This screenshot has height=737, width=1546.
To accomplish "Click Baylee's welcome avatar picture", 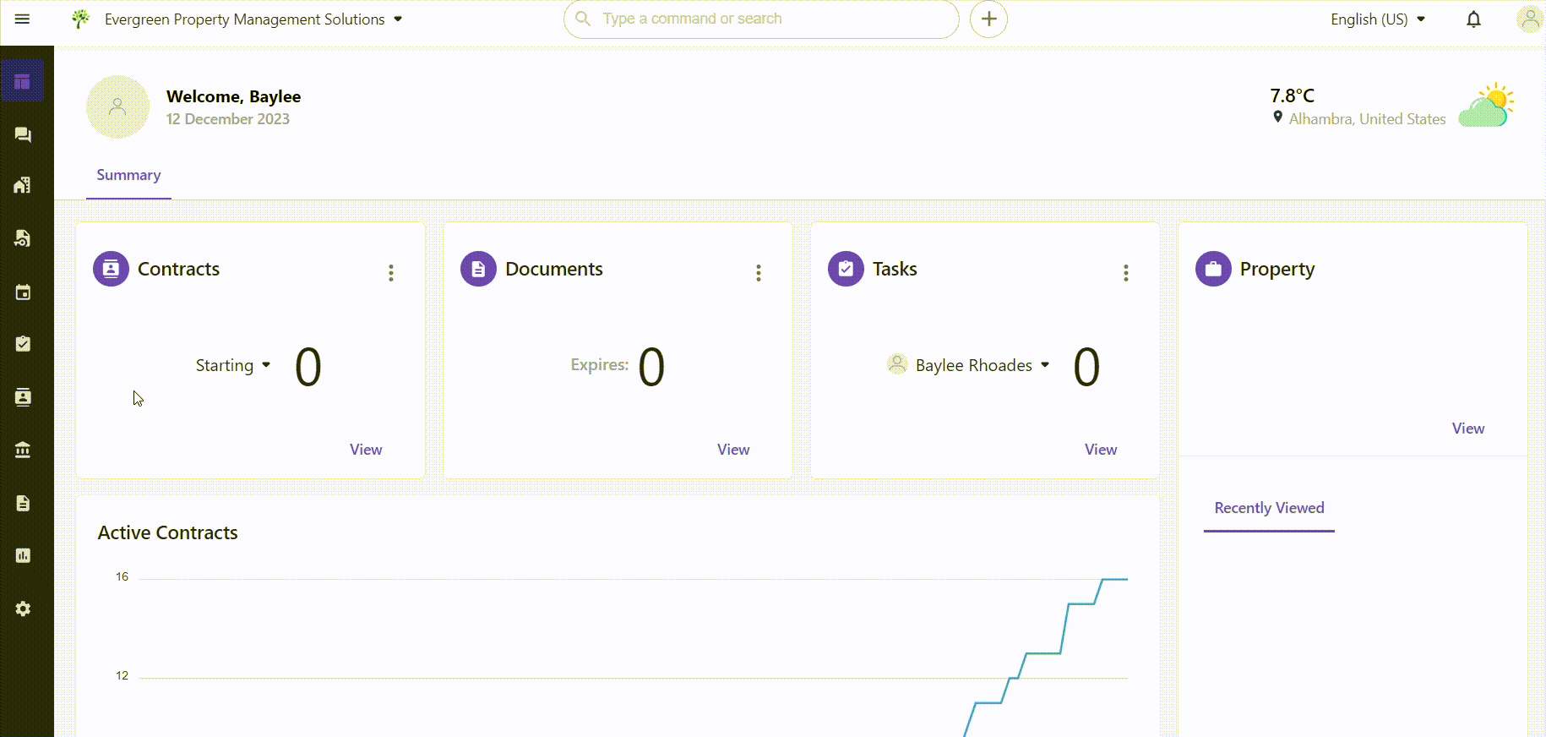I will pyautogui.click(x=118, y=106).
